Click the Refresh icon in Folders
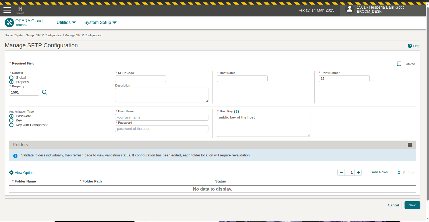 pos(399,173)
